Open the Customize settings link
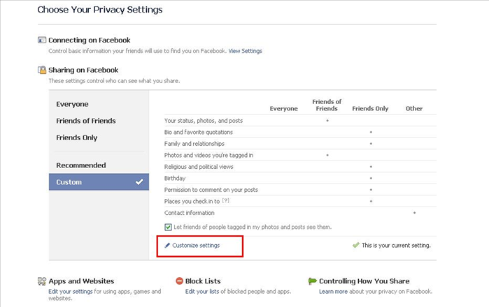The width and height of the screenshot is (489, 307). [196, 246]
